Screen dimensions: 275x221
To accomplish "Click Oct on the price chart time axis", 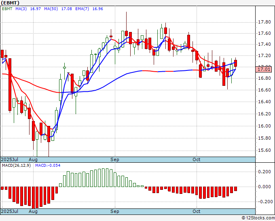I will pos(197,159).
